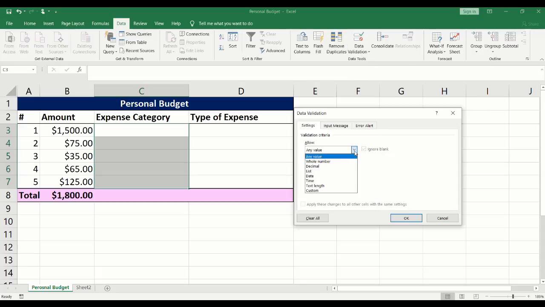Open the Formulas ribbon tab
Viewport: 545px width, 307px height.
click(x=100, y=23)
